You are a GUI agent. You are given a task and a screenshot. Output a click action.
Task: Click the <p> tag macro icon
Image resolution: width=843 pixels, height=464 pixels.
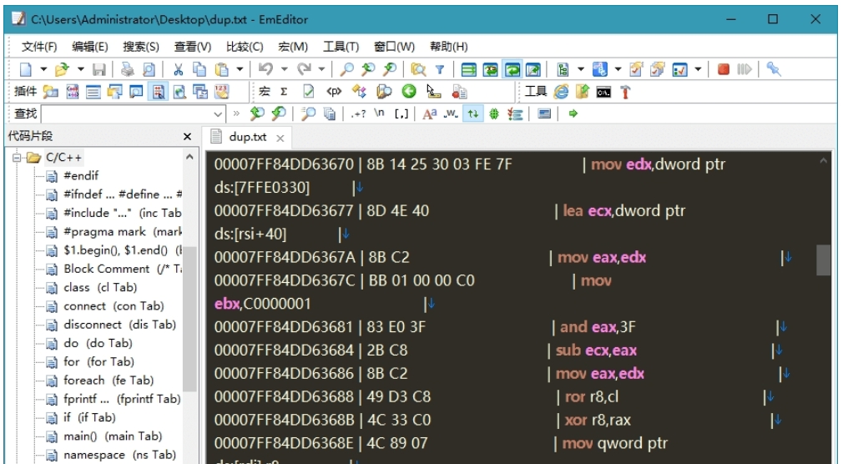point(334,92)
